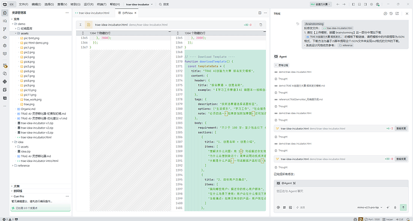Open additional views ellipsis in activity bar
Image resolution: width=413 pixels, height=221 pixels.
click(x=5, y=106)
